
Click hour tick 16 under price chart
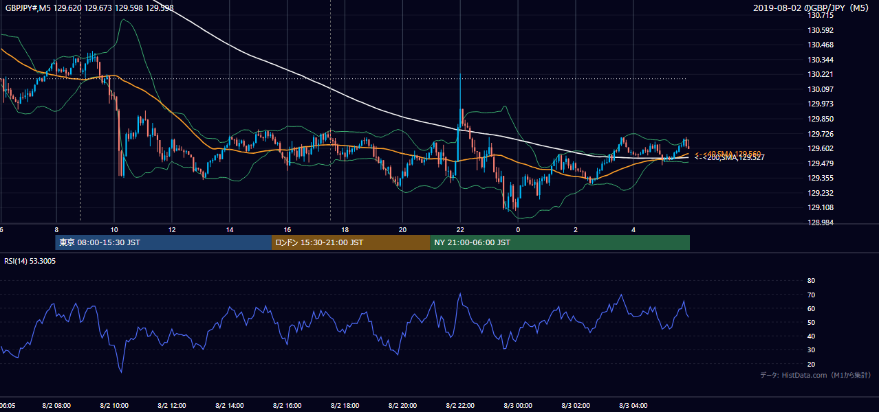click(x=287, y=229)
